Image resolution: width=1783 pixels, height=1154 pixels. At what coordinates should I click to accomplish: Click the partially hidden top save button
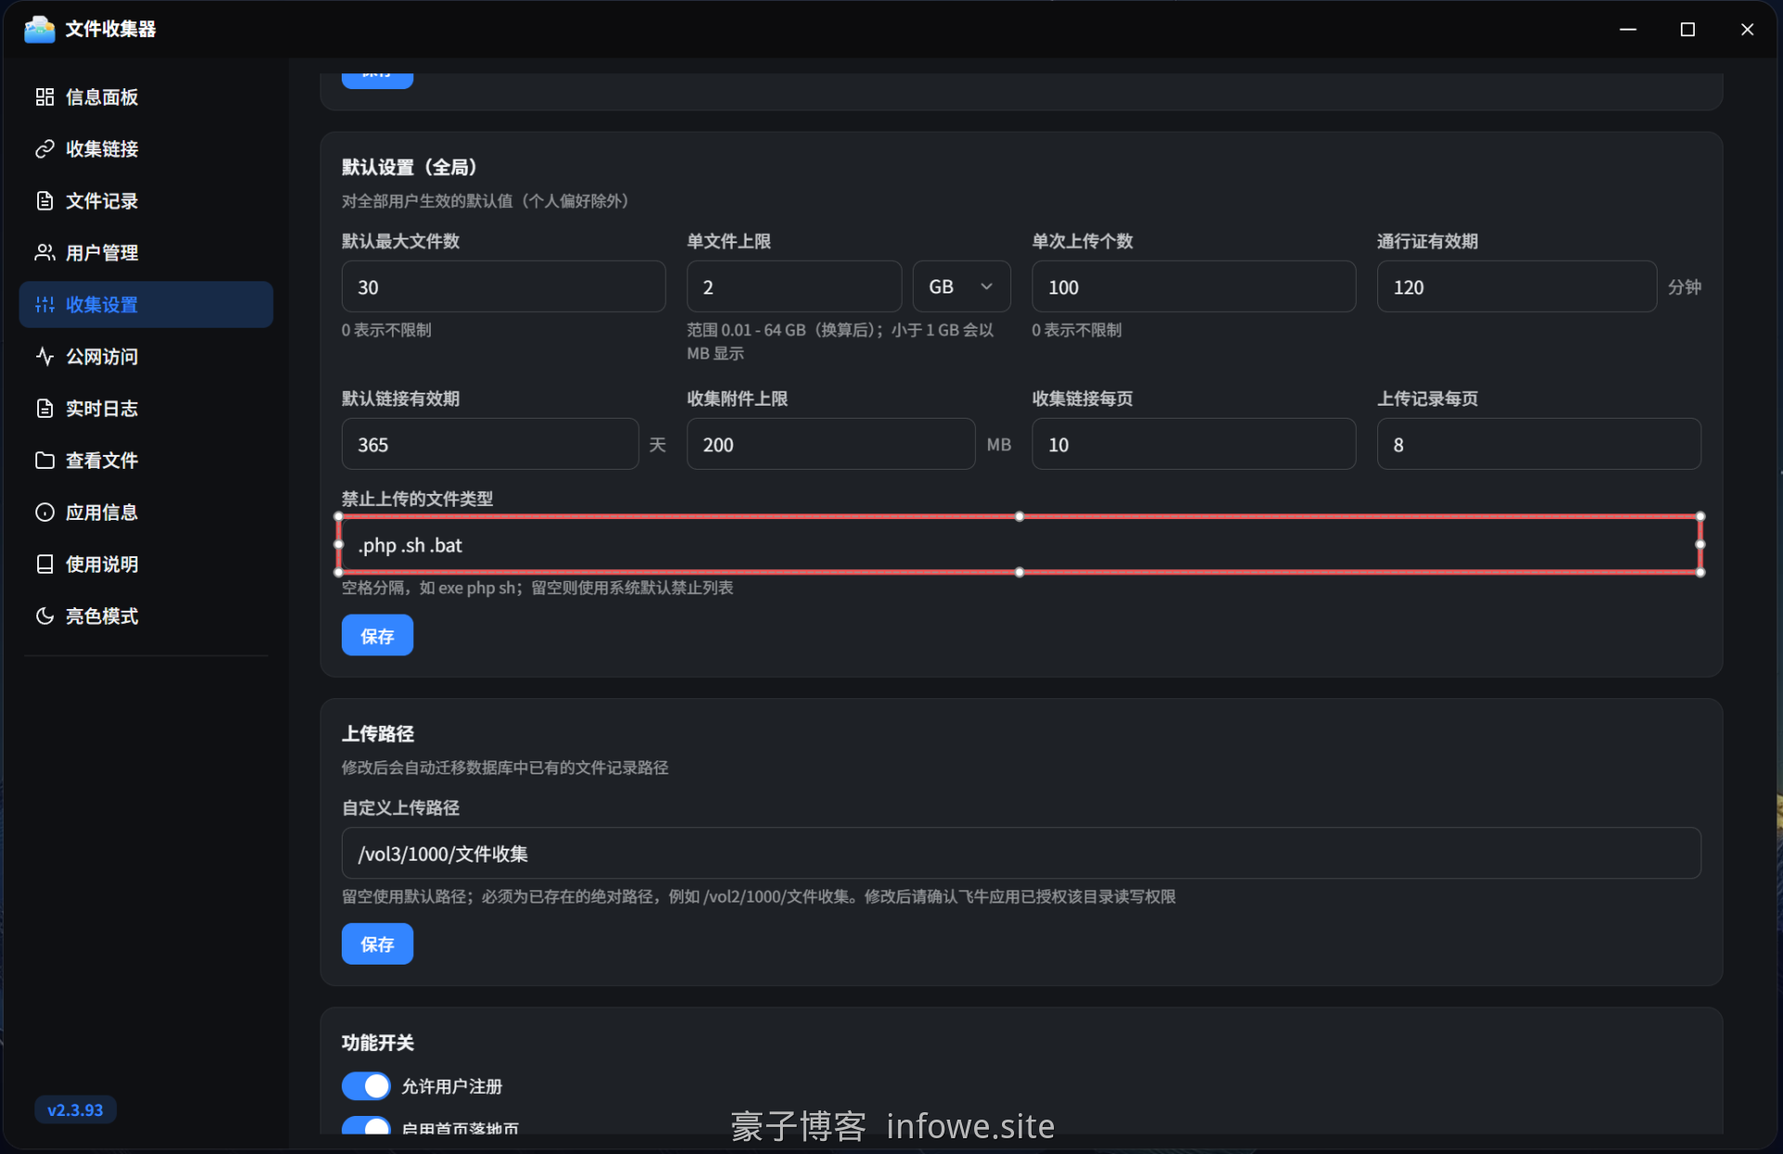[x=377, y=80]
